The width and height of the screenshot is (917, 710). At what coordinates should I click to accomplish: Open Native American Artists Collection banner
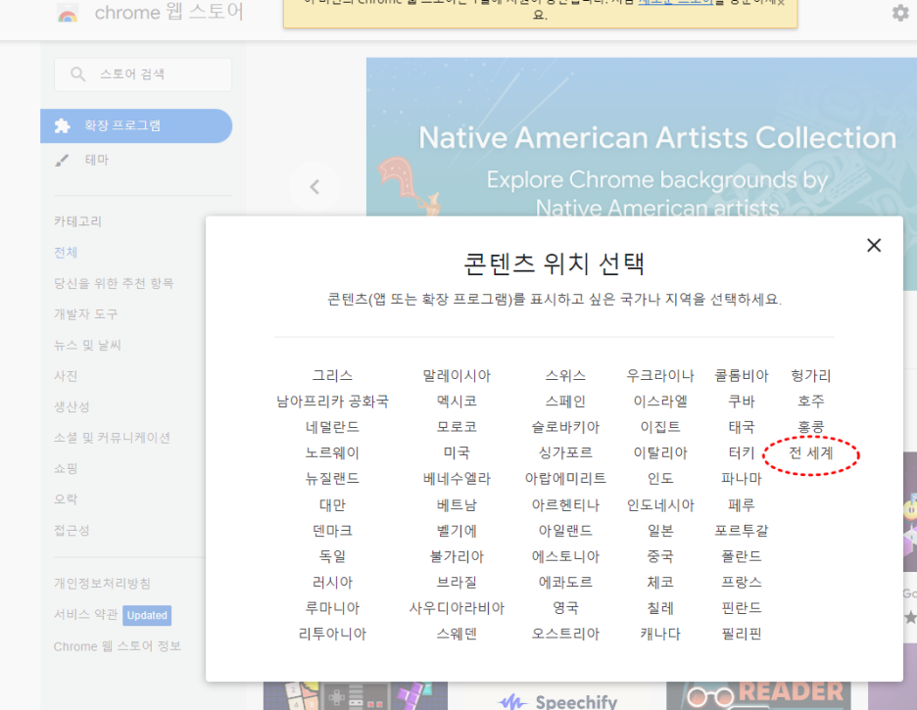[642, 137]
